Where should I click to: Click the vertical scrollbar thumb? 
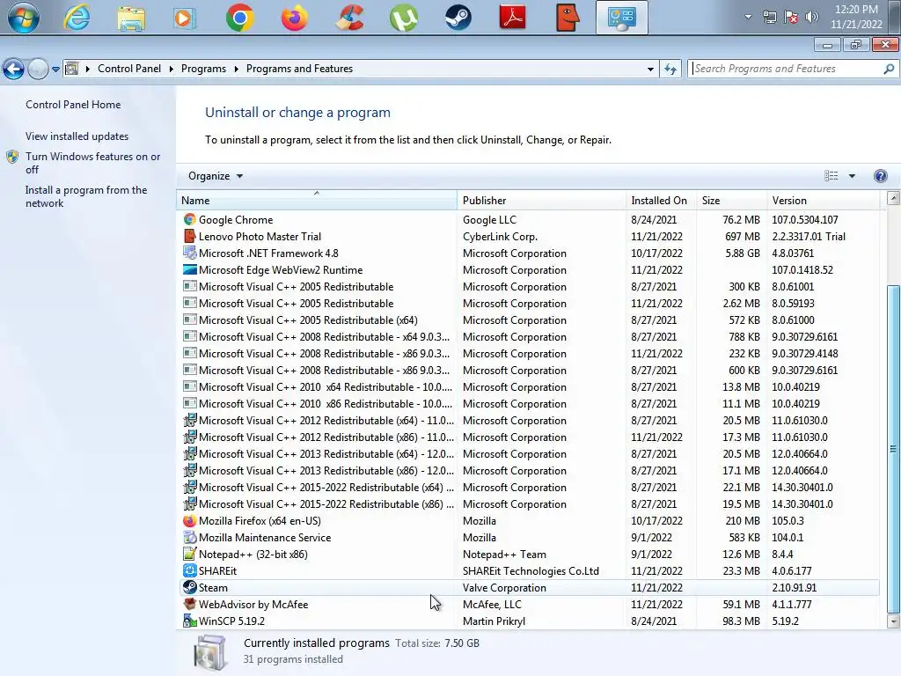(x=893, y=449)
